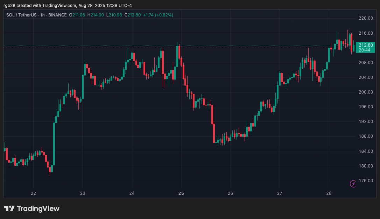
Task: Click the open value O211.06
Action: click(77, 15)
